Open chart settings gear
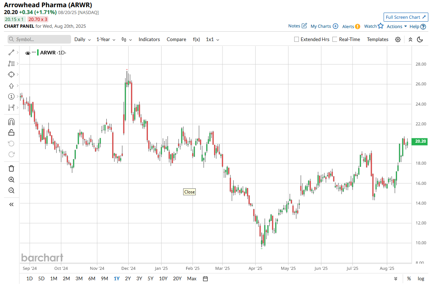 click(x=398, y=40)
